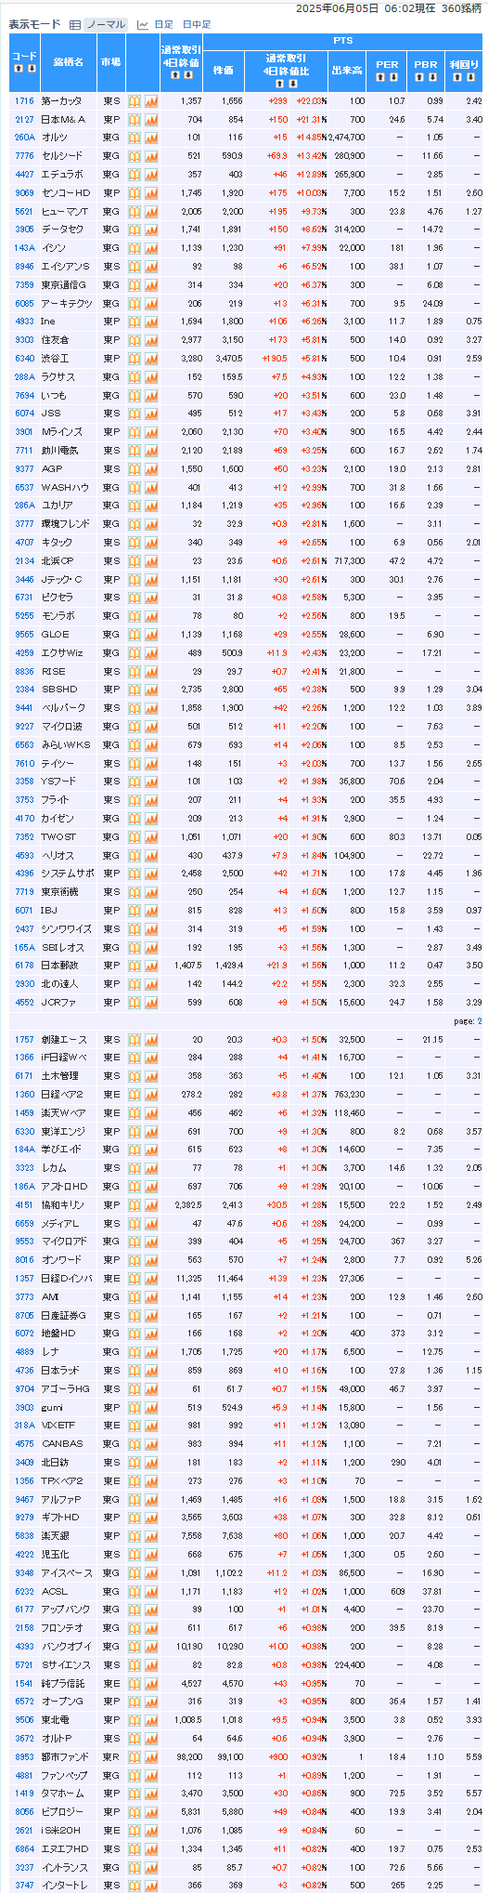
Task: Open chart icon for オルツ row
Action: [151, 138]
